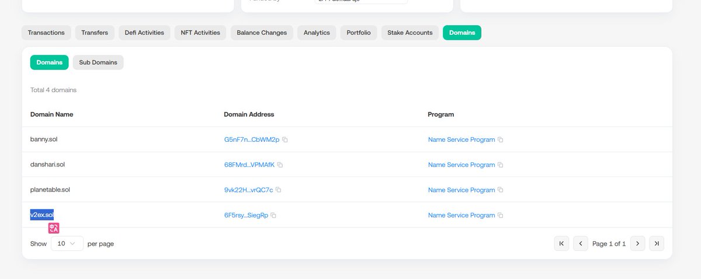The width and height of the screenshot is (701, 279).
Task: Click the banny.sol domain name
Action: tap(44, 140)
